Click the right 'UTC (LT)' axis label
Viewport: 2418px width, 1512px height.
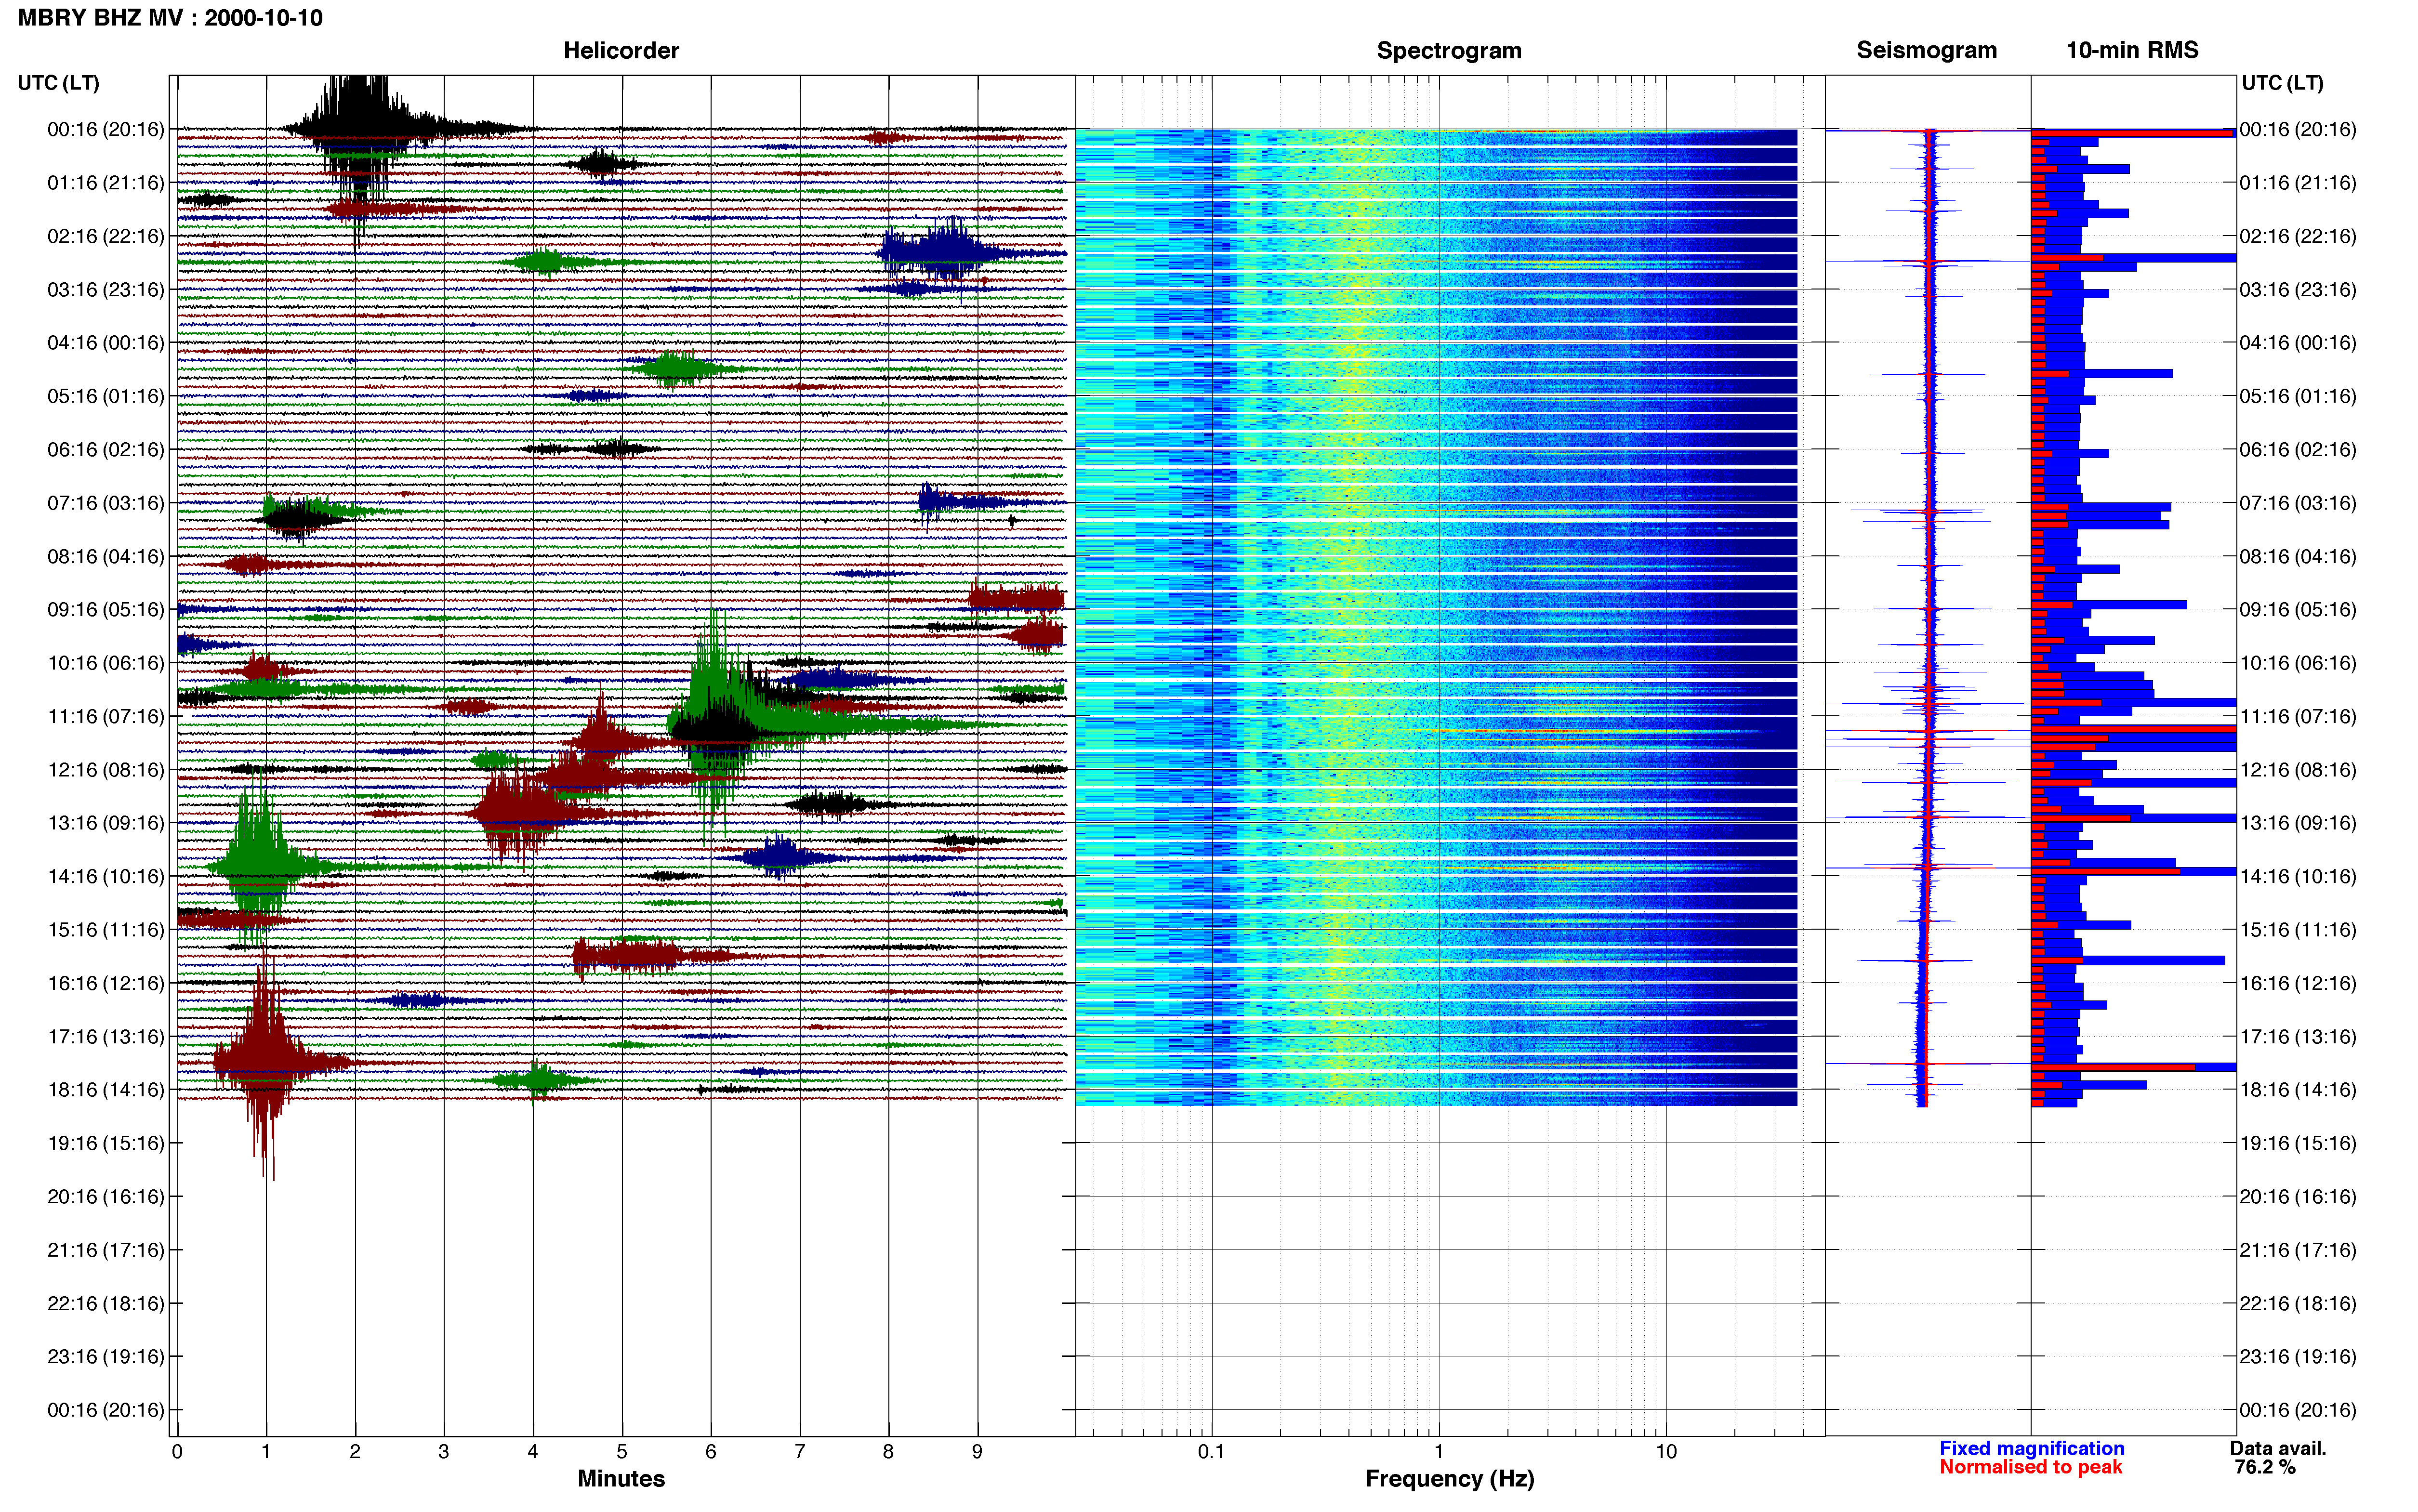point(2282,83)
